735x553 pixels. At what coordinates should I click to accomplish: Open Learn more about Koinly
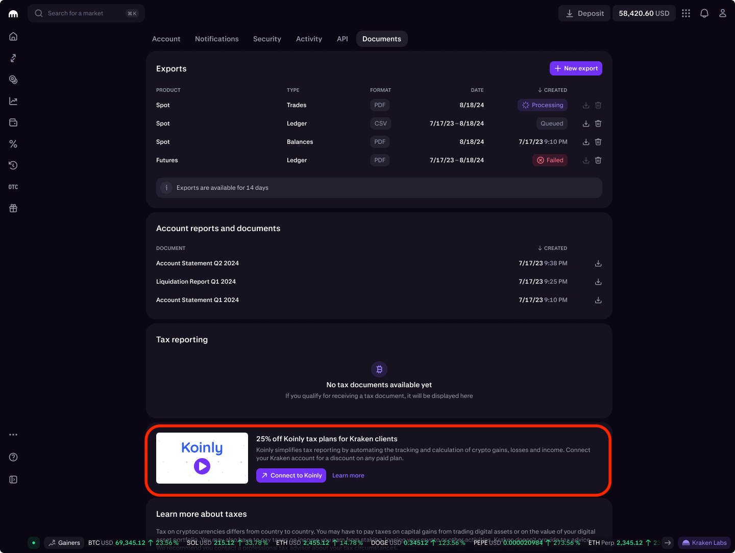pos(348,475)
